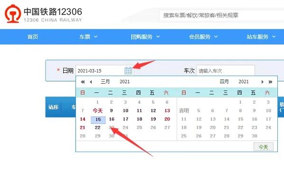This screenshot has width=284, height=176.
Task: Select March 19 in the calendar
Action: point(153,119)
